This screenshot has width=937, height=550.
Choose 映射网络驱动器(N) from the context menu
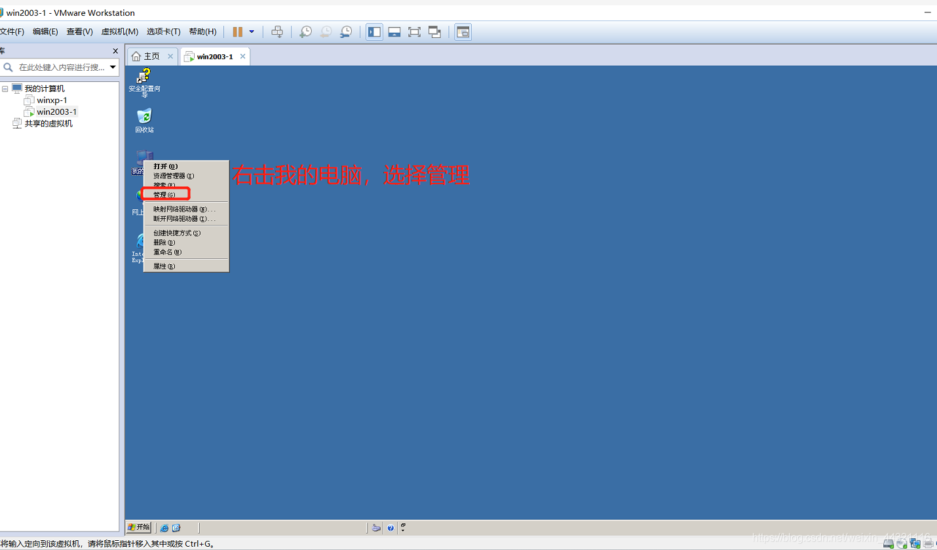click(x=186, y=209)
